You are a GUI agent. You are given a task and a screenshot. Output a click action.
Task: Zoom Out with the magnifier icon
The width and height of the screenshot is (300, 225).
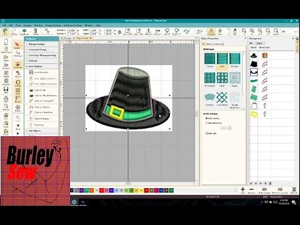(x=260, y=31)
